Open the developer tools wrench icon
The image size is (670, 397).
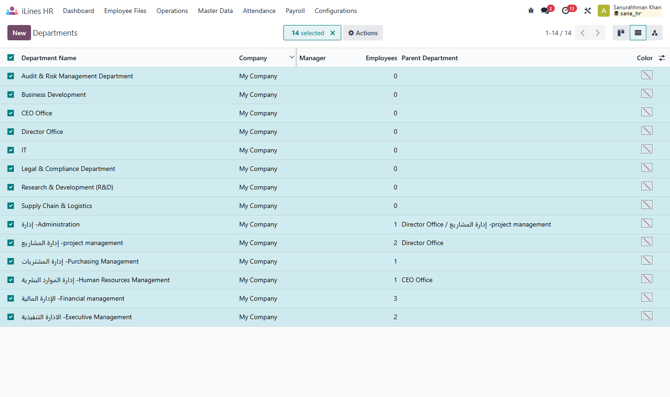588,11
